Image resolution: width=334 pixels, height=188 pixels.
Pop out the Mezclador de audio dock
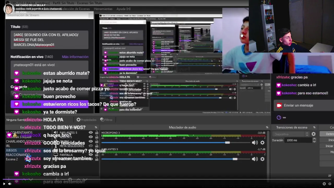pos(267,127)
